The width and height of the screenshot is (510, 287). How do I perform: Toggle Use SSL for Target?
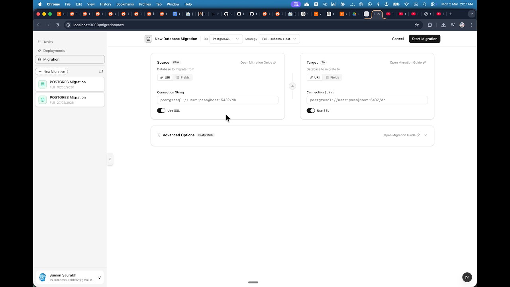[x=310, y=110]
